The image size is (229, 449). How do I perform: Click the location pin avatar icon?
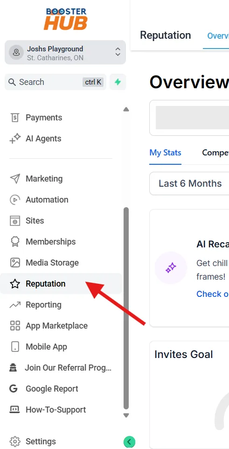[x=16, y=52]
